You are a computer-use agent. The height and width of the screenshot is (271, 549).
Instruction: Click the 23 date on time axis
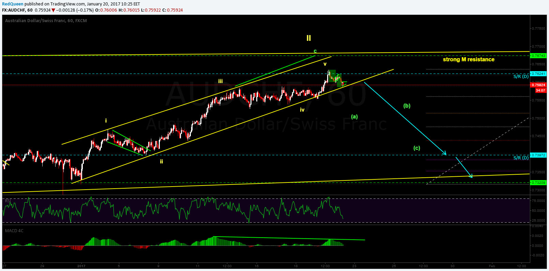pyautogui.click(x=354, y=266)
